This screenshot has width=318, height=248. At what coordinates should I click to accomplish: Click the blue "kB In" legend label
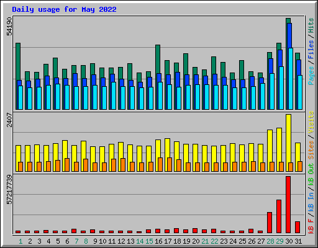pos(311,202)
